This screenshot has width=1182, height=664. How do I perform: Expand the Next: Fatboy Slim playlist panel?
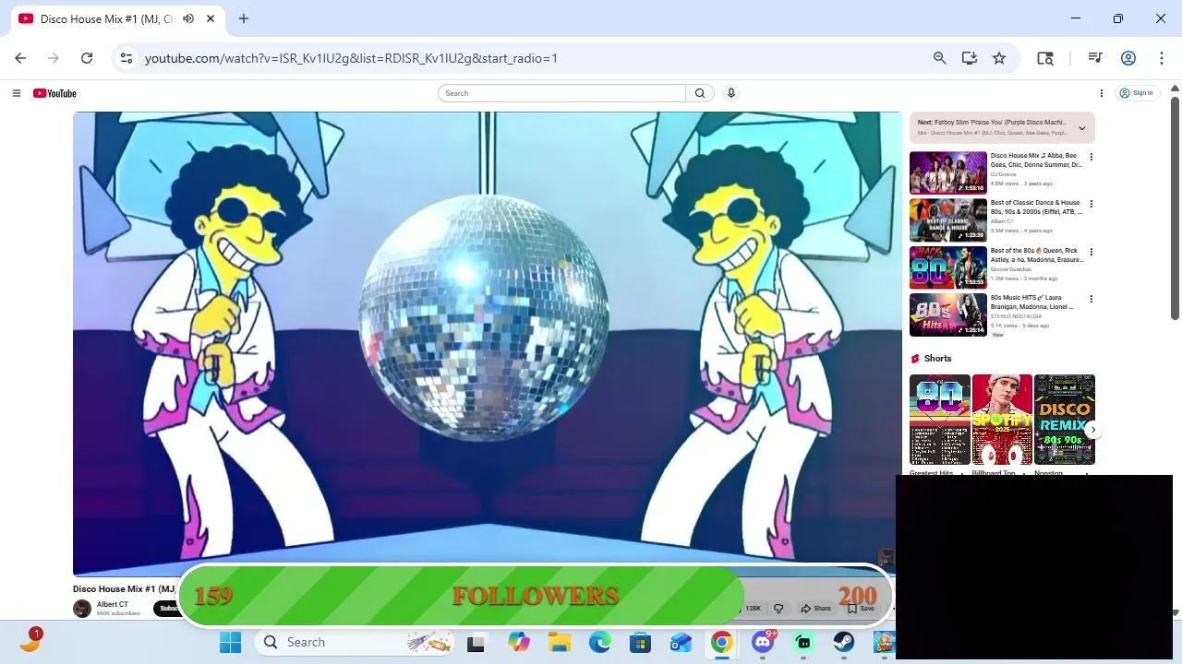tap(1082, 128)
